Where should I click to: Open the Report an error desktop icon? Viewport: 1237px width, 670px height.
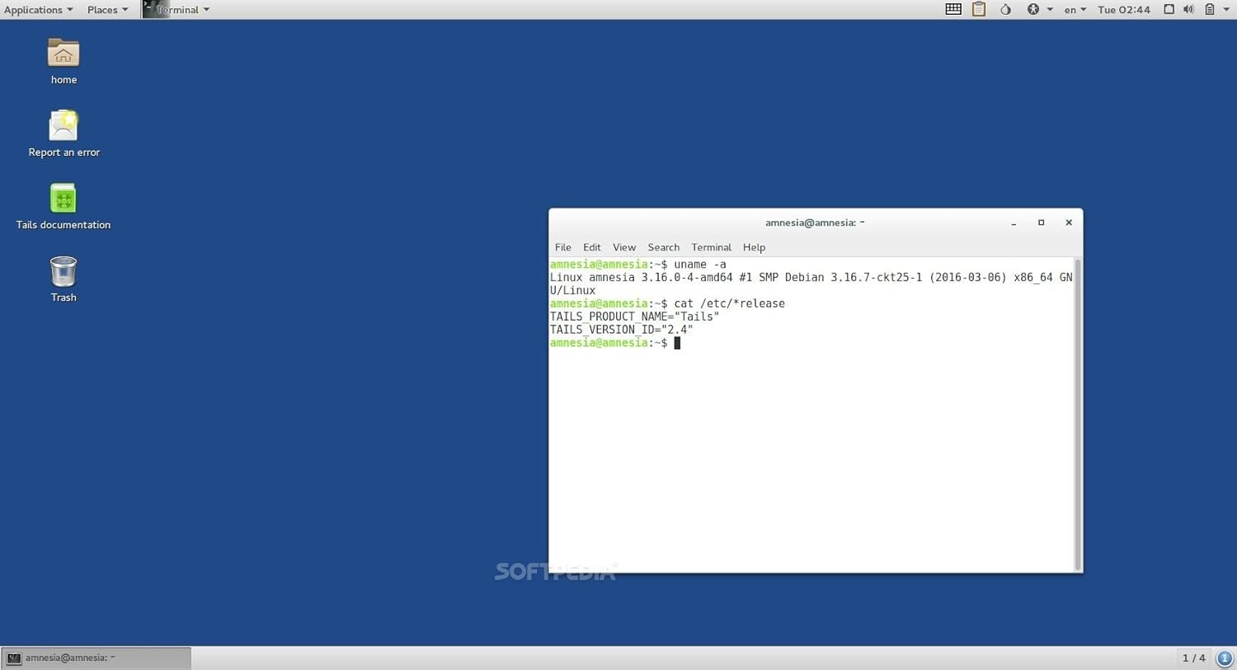click(63, 127)
